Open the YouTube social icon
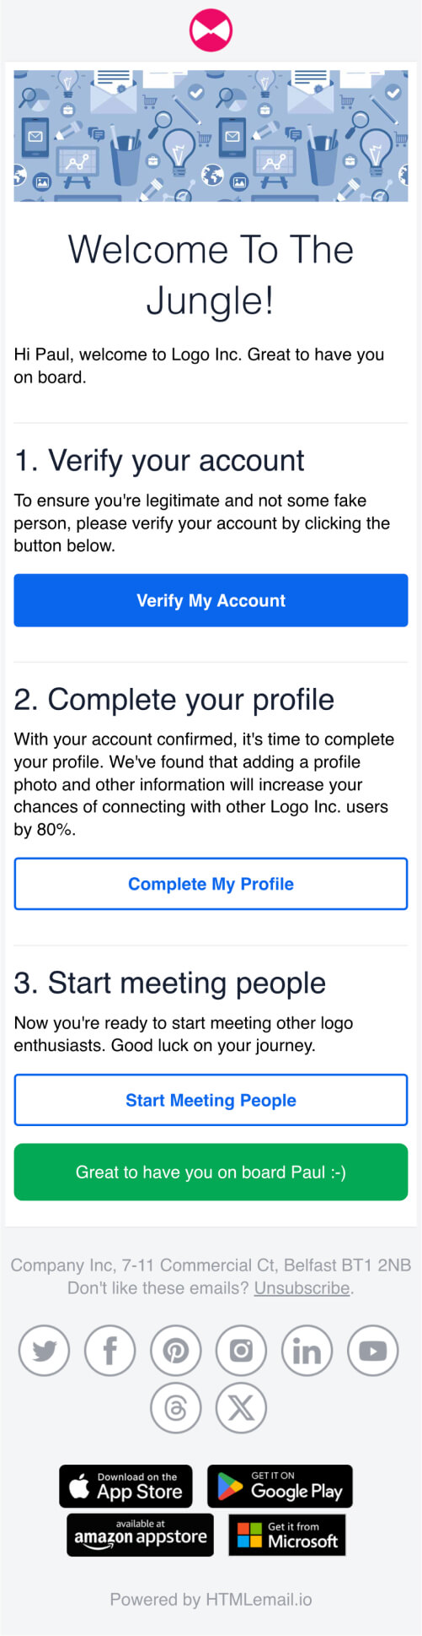 click(x=372, y=1351)
